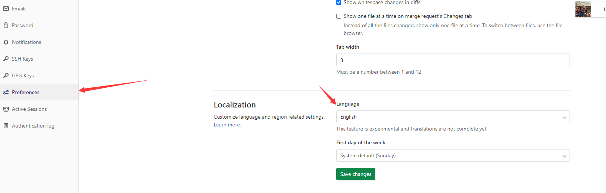
Task: Click into the Tab width input field
Action: (x=452, y=60)
